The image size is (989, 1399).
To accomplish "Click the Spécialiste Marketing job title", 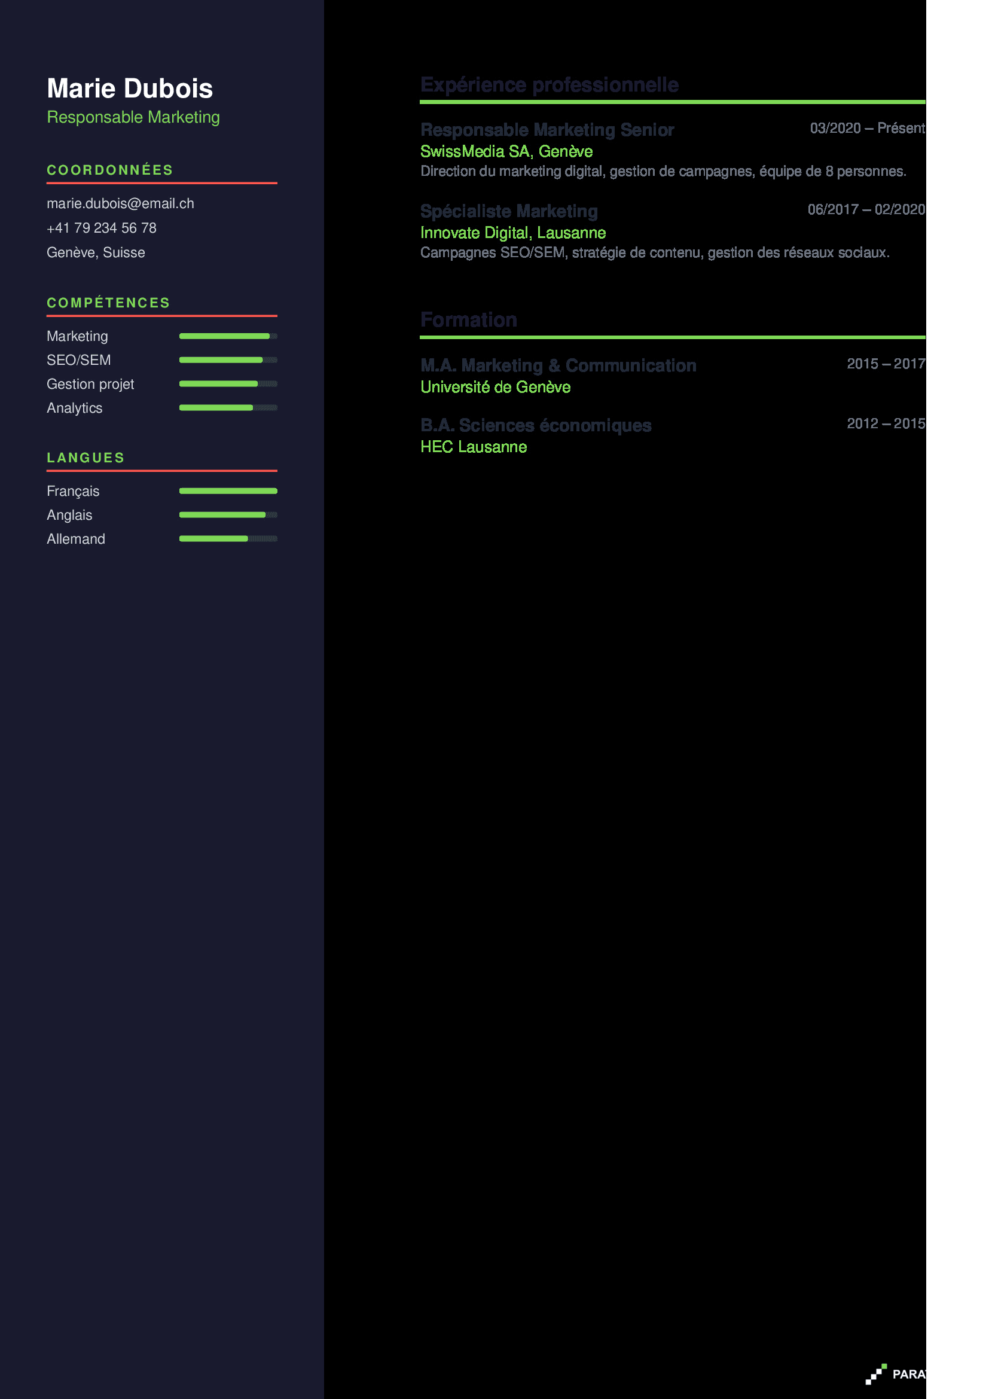I will 509,211.
